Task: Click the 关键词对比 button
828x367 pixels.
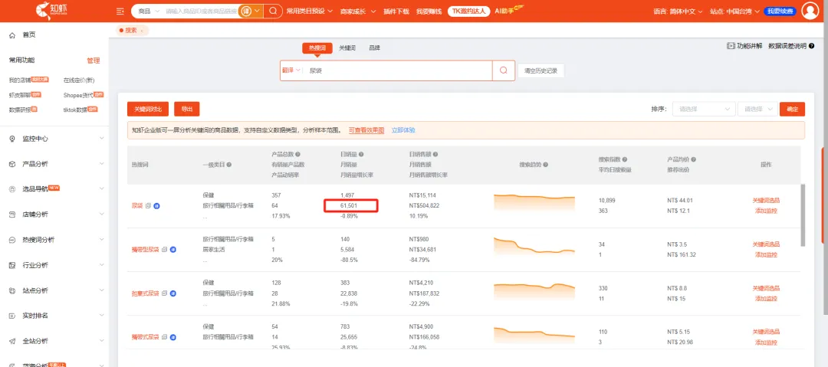Action: (x=148, y=110)
